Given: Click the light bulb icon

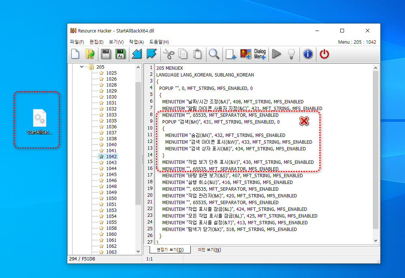Looking at the screenshot, I should pyautogui.click(x=291, y=54).
